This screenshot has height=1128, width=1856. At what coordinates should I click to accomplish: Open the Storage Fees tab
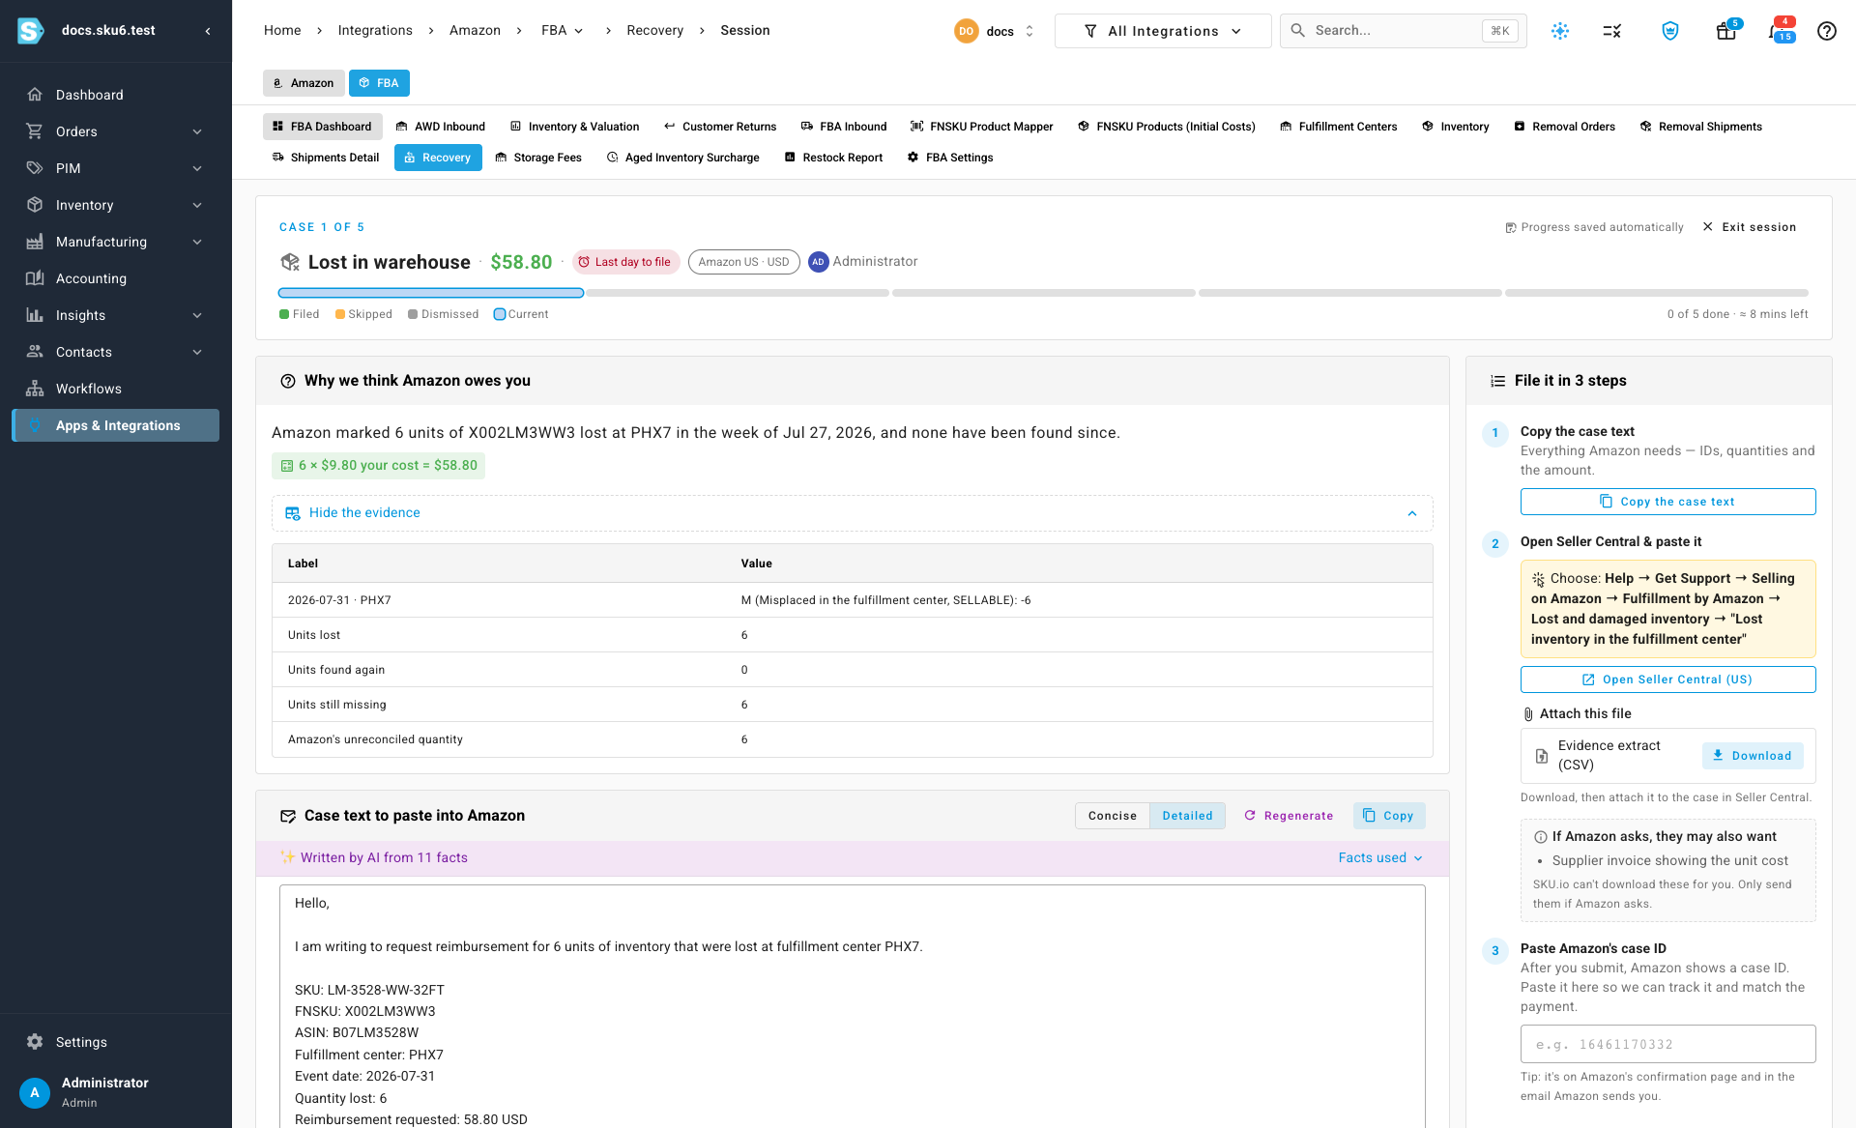(538, 158)
